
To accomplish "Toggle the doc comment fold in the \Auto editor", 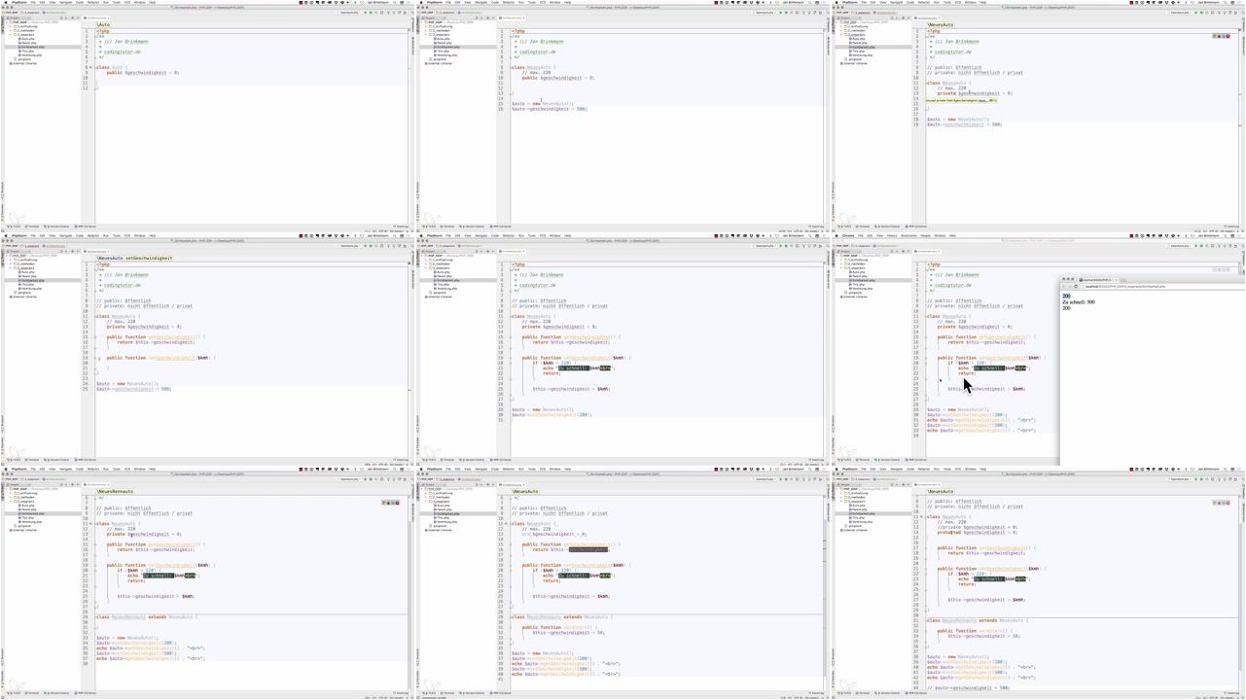I will click(x=94, y=36).
